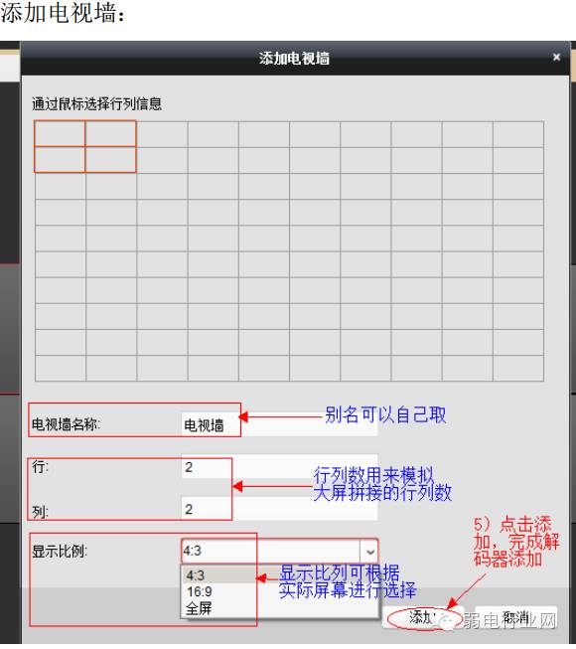Select second-row second-column highlighted cell
This screenshot has height=649, width=576.
click(x=111, y=160)
